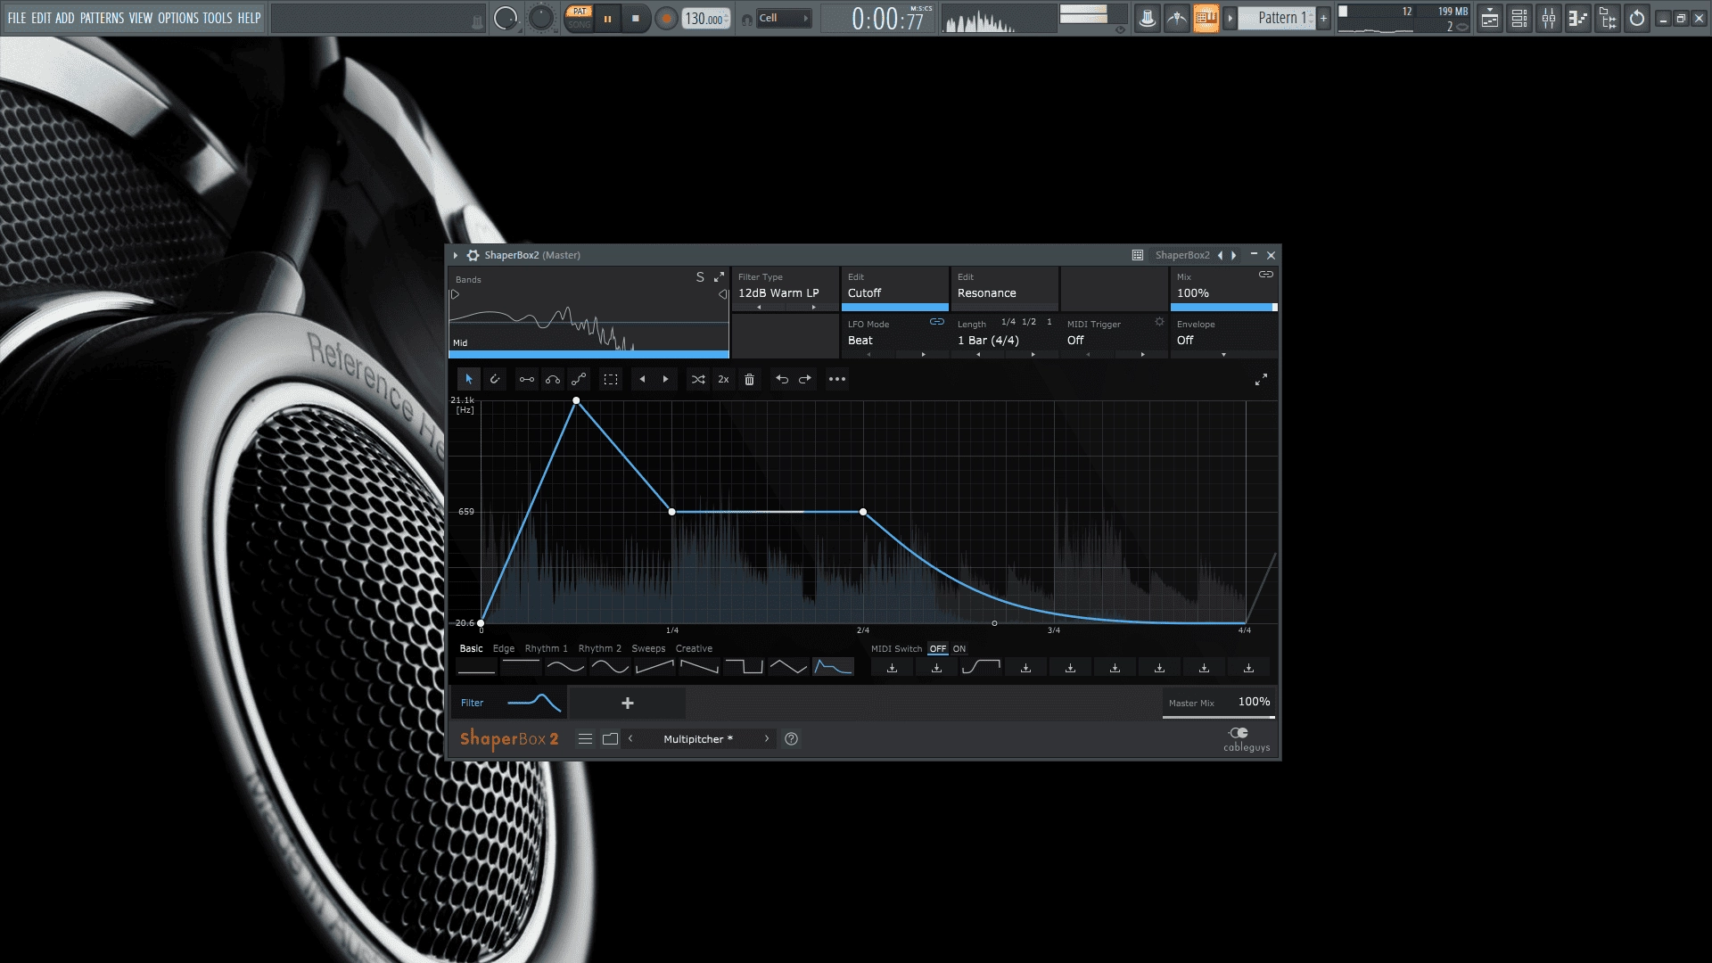1712x963 pixels.
Task: Select the pen draw tool
Action: [495, 379]
